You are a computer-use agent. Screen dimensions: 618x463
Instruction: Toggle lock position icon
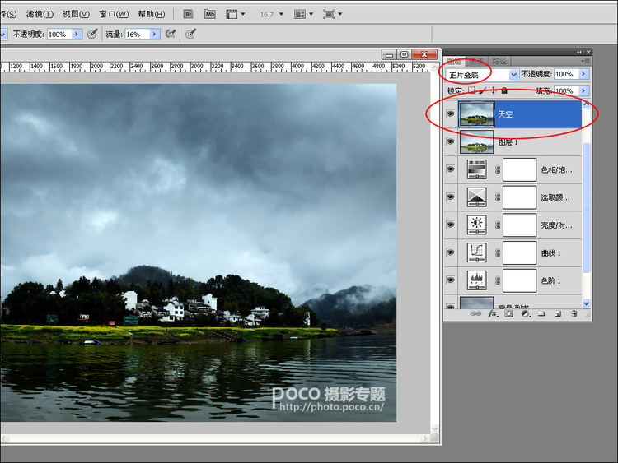pyautogui.click(x=493, y=90)
